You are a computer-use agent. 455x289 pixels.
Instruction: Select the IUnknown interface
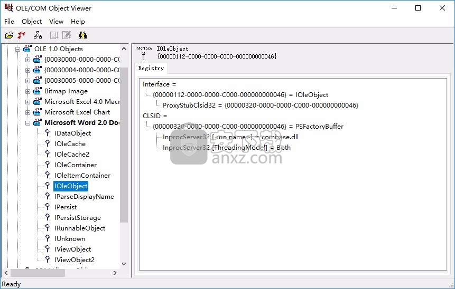pos(70,238)
